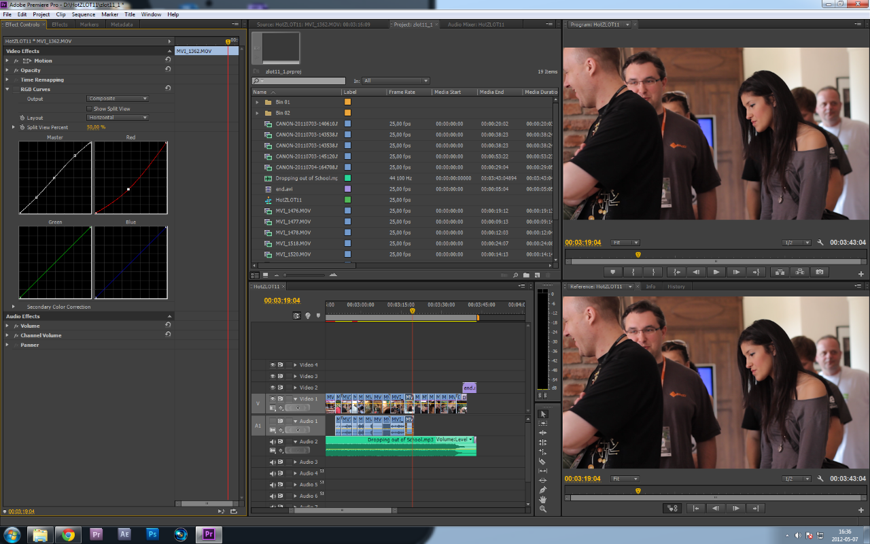Hide Video 4 track with eye icon
Screen dimensions: 870x544
tap(273, 364)
